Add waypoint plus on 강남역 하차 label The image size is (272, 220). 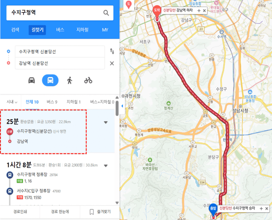click(199, 11)
